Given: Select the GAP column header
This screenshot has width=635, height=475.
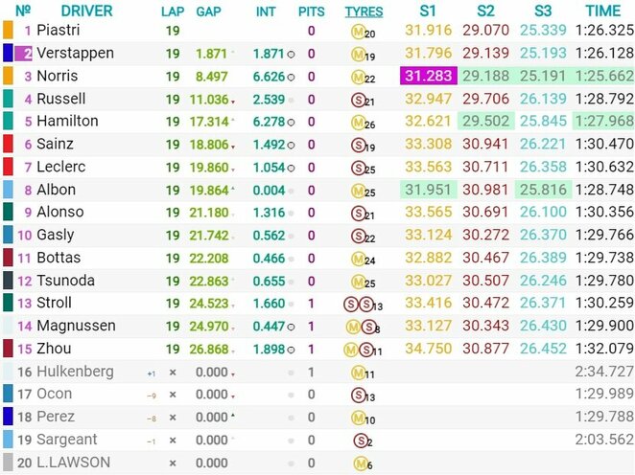Looking at the screenshot, I should (x=208, y=11).
